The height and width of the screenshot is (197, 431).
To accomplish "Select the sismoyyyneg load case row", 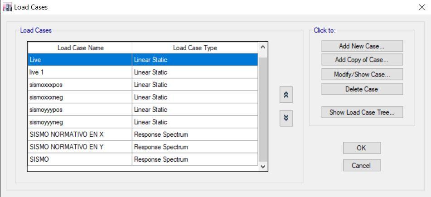I will click(80, 122).
